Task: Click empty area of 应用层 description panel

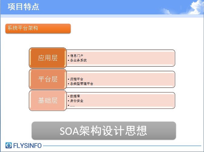Action: (136, 58)
